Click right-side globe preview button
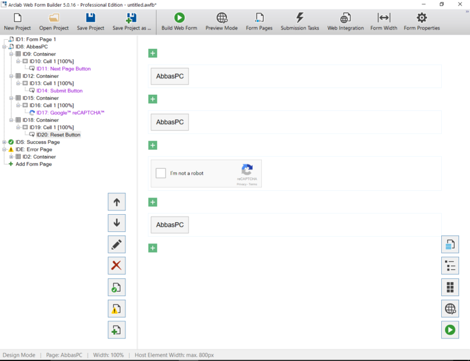Viewport: 470px width, 361px height. point(450,308)
